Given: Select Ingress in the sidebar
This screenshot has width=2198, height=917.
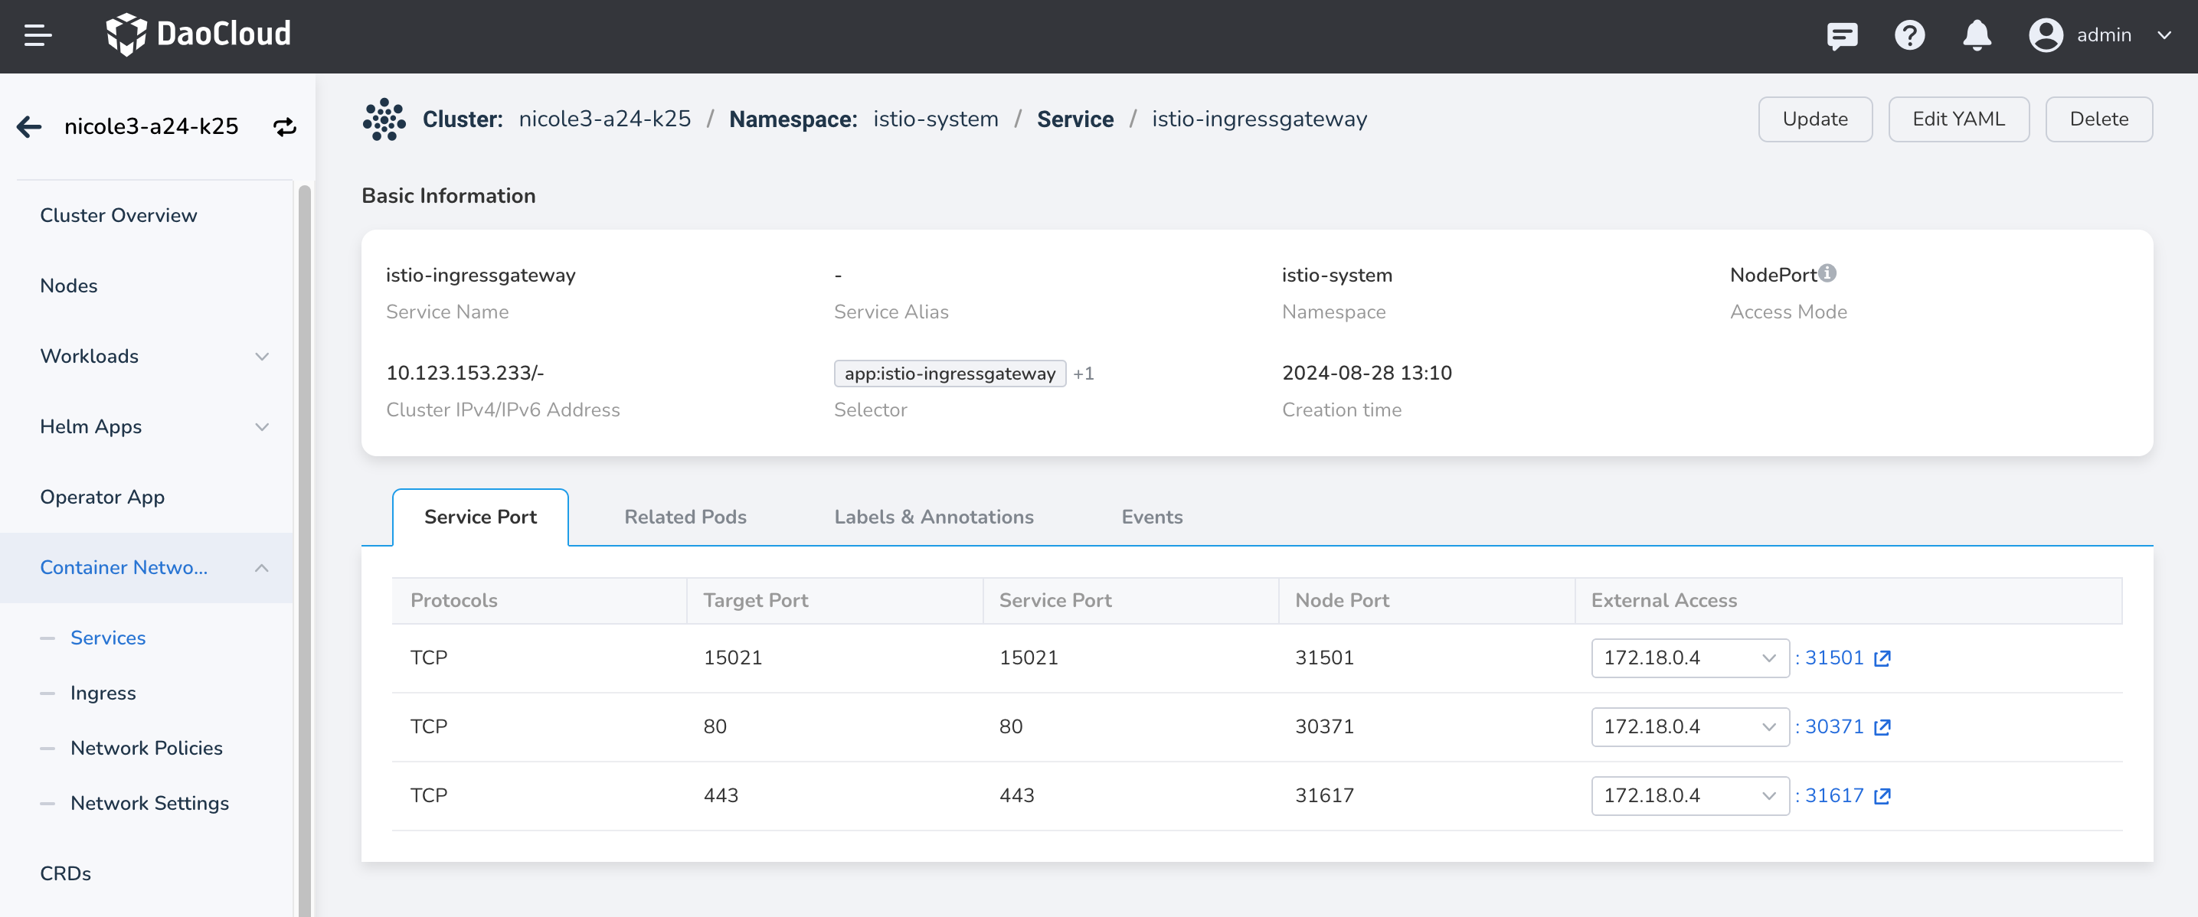Looking at the screenshot, I should 103,693.
